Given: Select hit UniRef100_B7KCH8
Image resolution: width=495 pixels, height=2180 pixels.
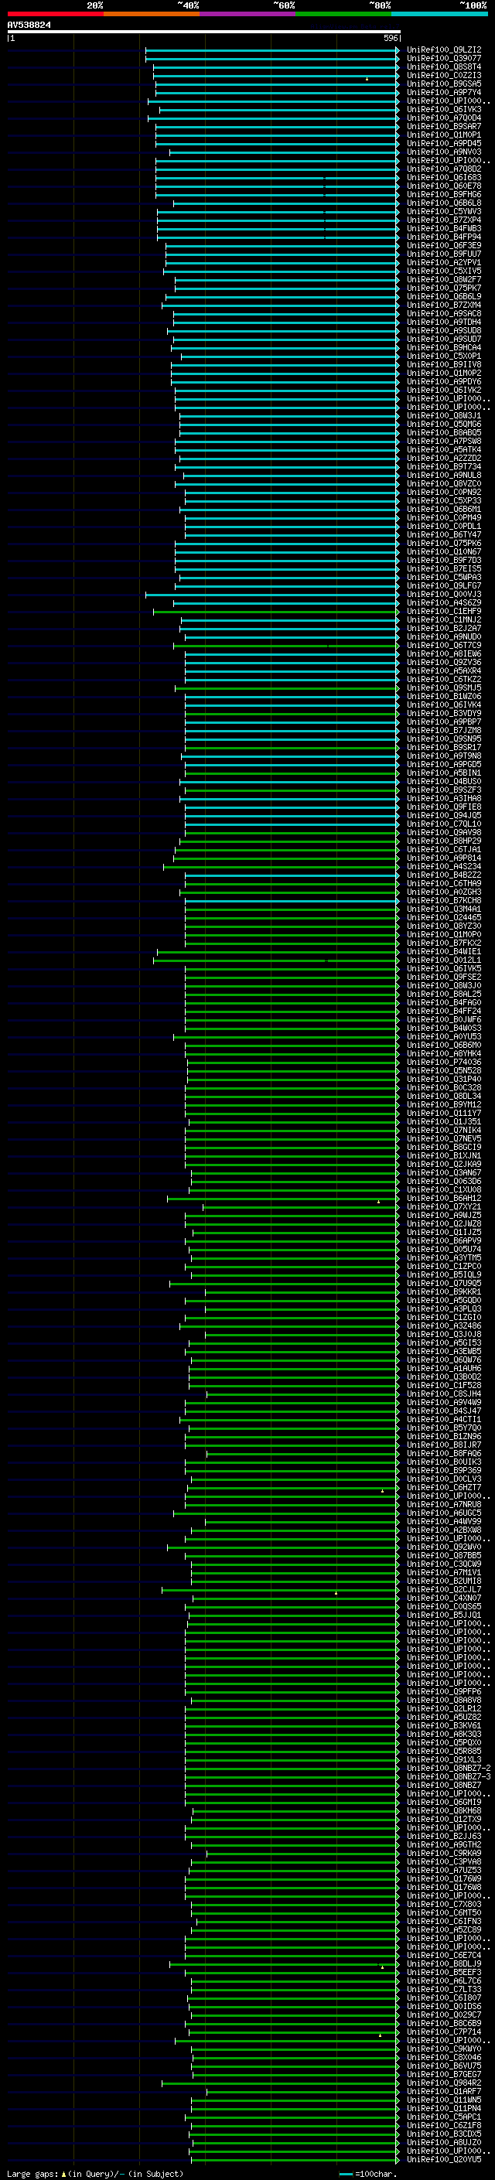Looking at the screenshot, I should click(443, 900).
